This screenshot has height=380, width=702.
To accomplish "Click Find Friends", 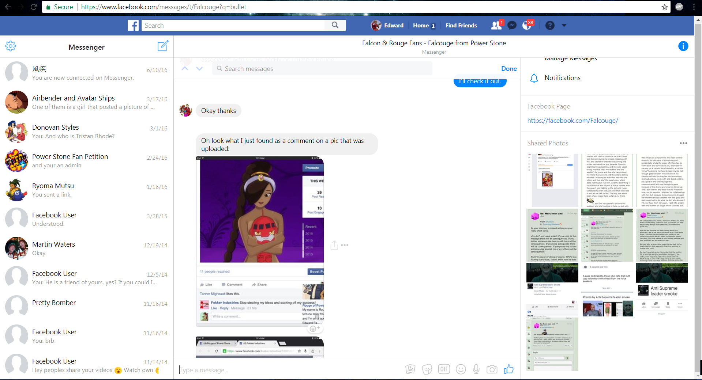I will click(x=461, y=26).
